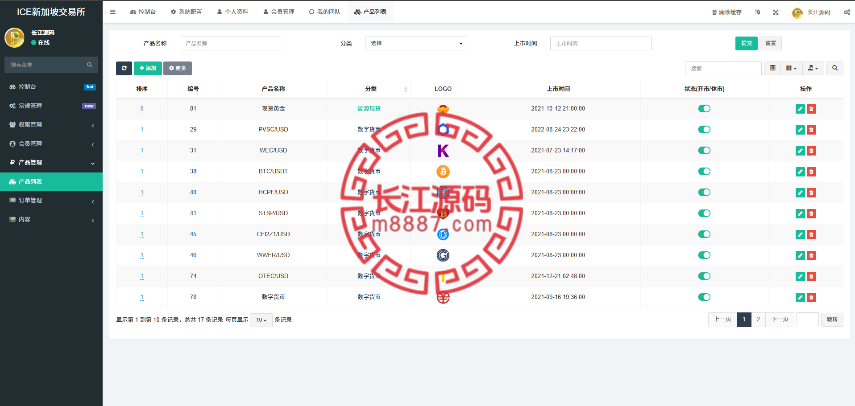855x406 pixels.
Task: Open the page size 10 dropdown
Action: coord(261,320)
